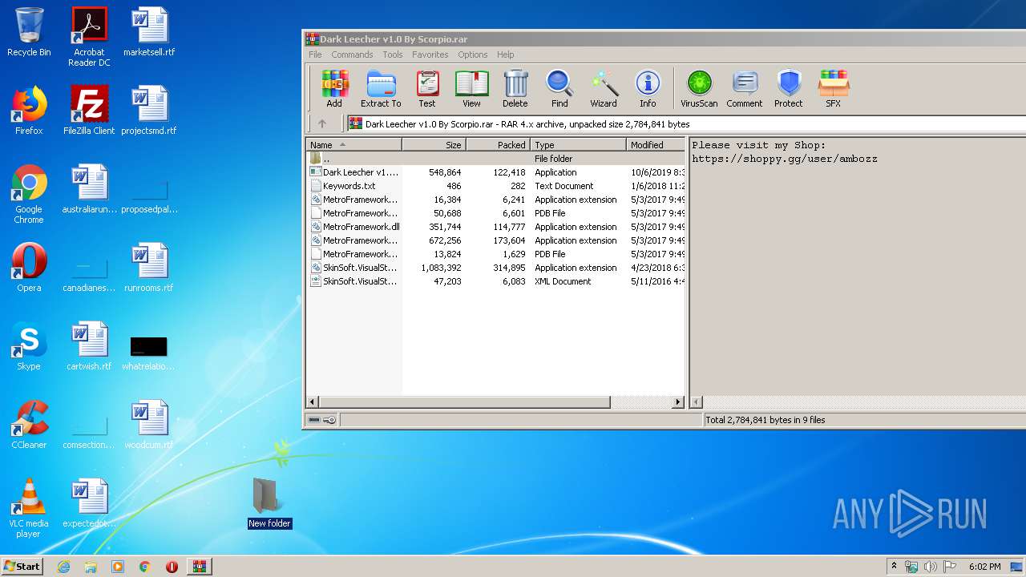Open FileZilla Client desktop shortcut
The image size is (1026, 577).
pyautogui.click(x=89, y=111)
